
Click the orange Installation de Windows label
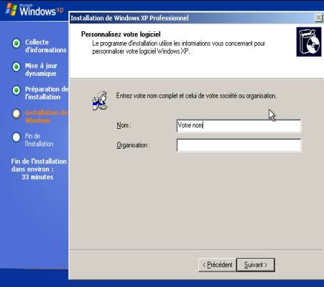click(x=47, y=116)
